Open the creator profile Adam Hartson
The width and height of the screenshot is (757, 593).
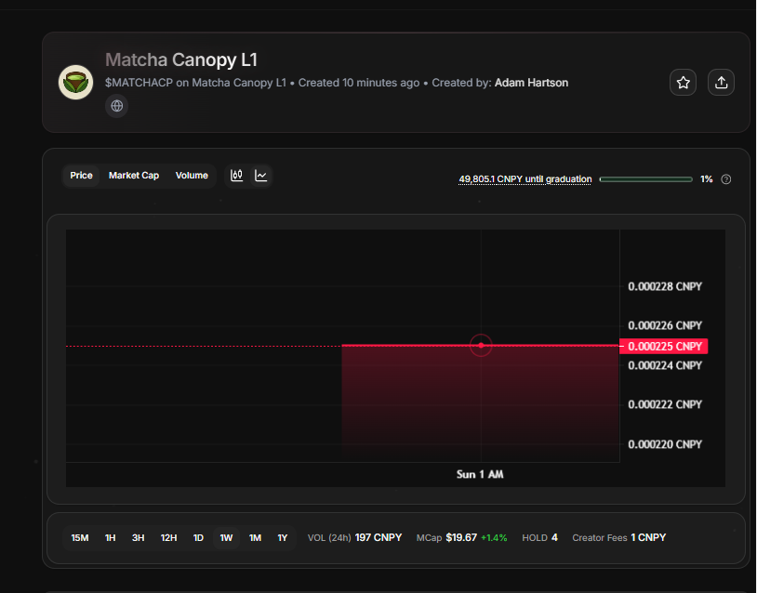click(531, 83)
